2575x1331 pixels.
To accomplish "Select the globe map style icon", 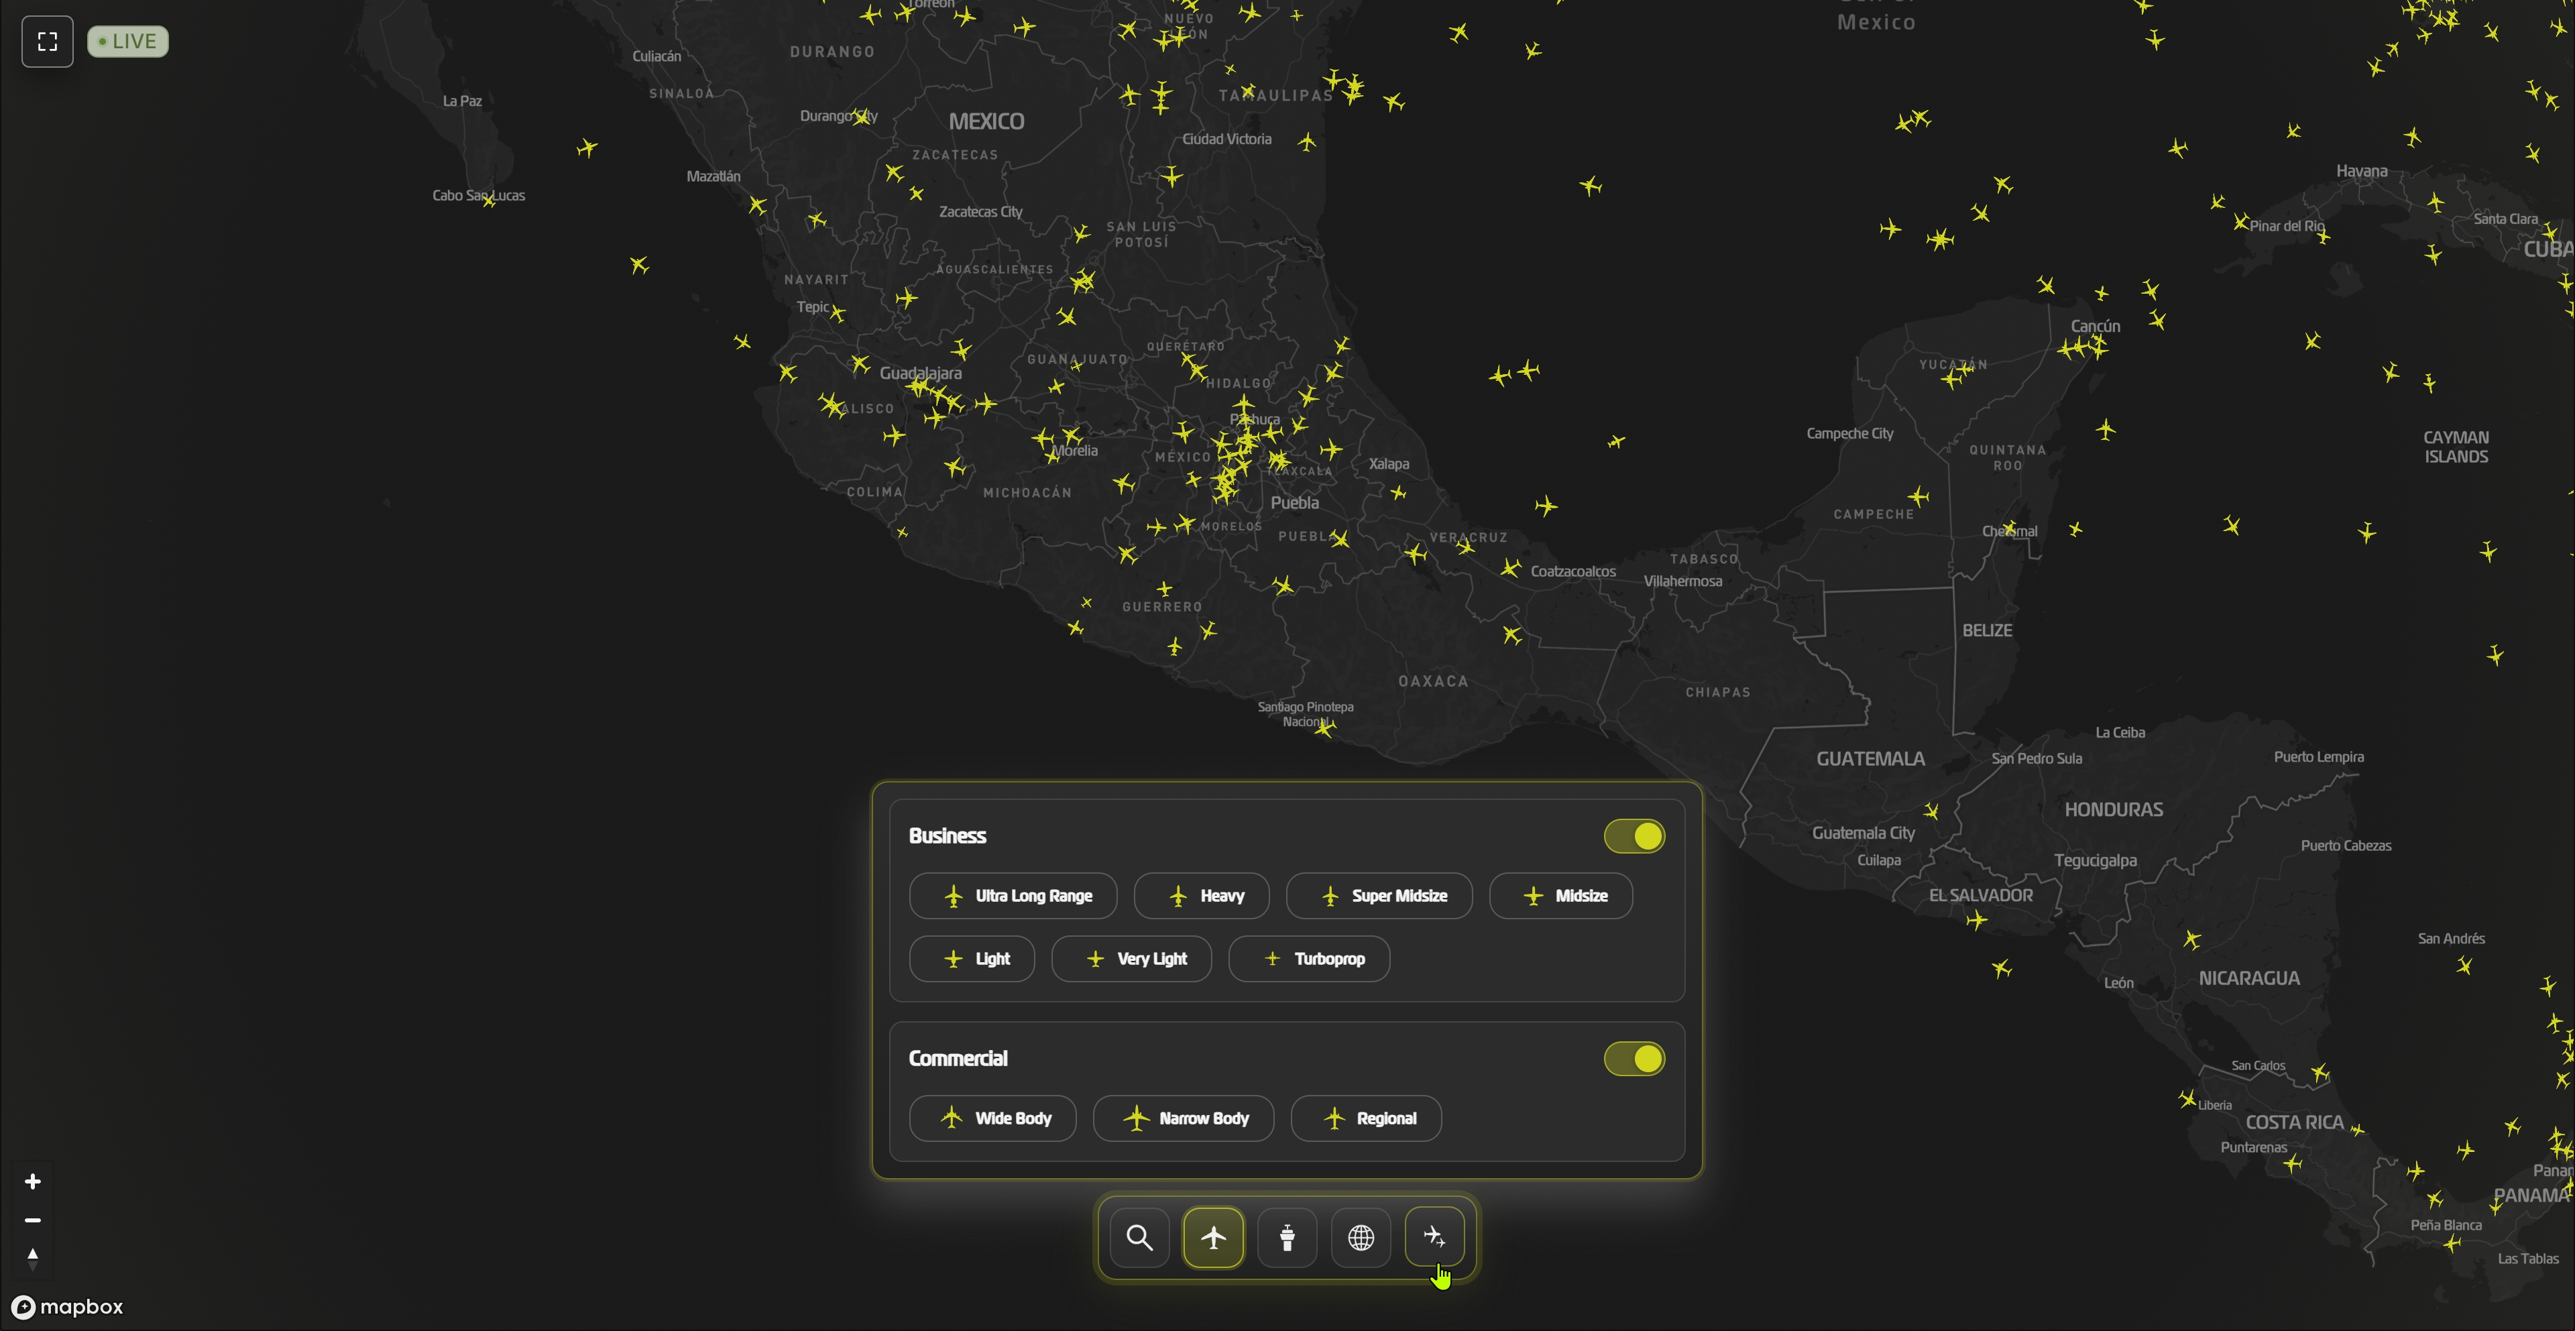I will click(x=1361, y=1237).
